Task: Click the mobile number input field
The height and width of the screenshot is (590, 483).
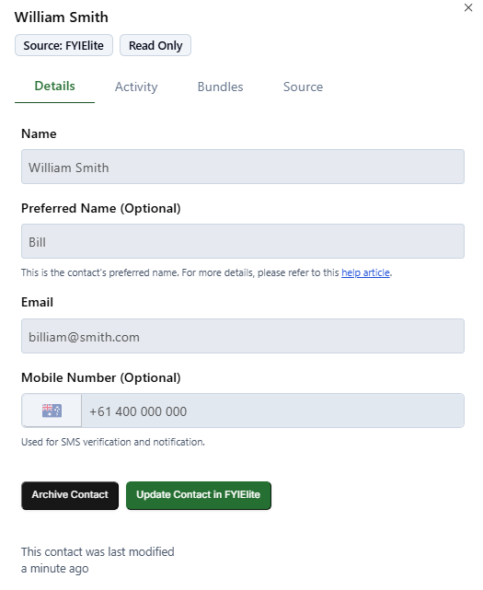Action: pyautogui.click(x=272, y=411)
